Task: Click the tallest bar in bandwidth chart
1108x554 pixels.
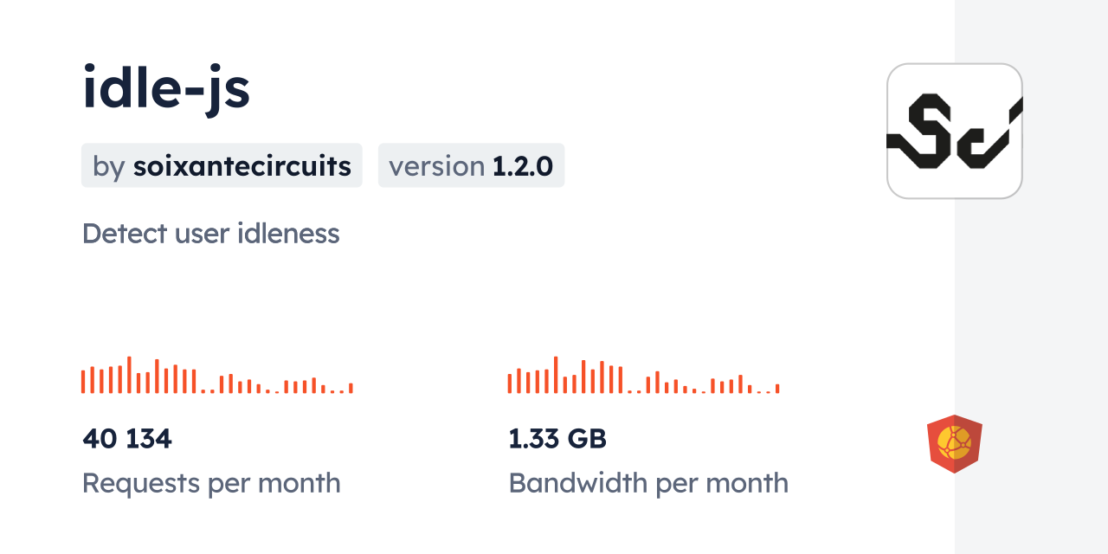Action: [x=555, y=375]
